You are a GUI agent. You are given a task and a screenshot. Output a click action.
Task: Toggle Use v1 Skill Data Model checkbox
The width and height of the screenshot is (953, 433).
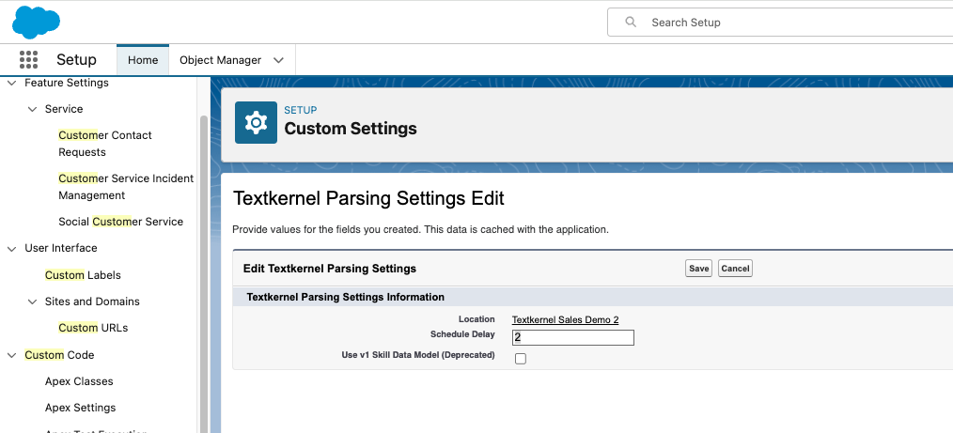point(521,359)
